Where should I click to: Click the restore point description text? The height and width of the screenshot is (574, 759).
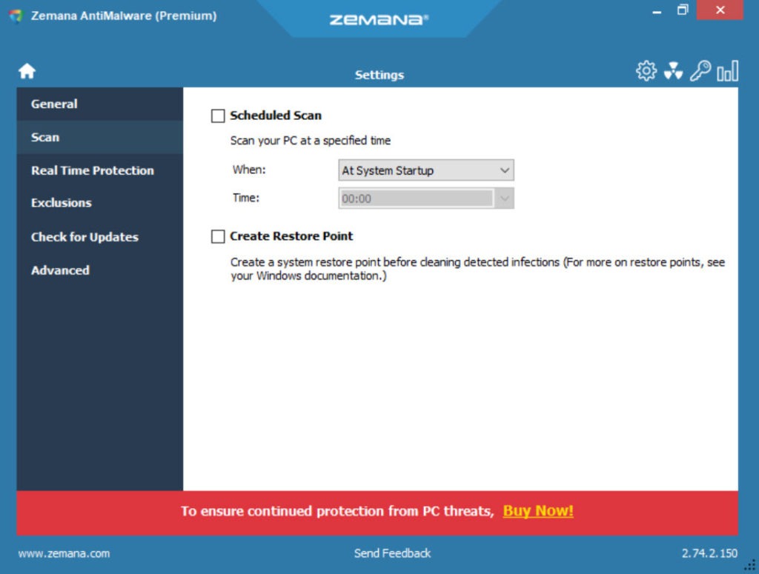(x=477, y=269)
